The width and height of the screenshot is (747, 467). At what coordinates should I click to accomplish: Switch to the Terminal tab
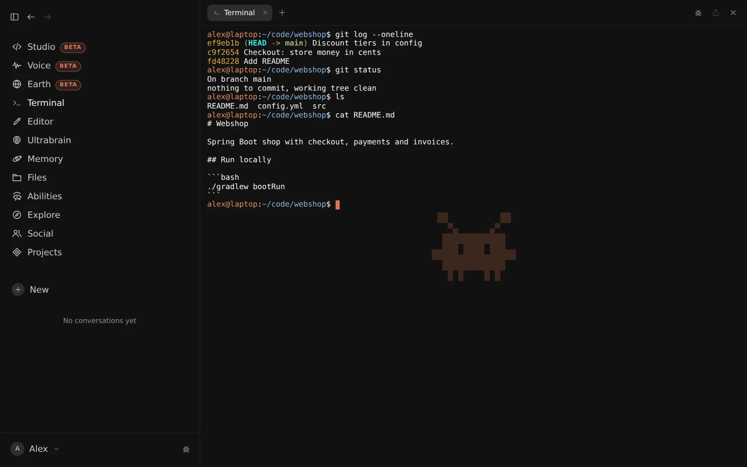pyautogui.click(x=239, y=13)
